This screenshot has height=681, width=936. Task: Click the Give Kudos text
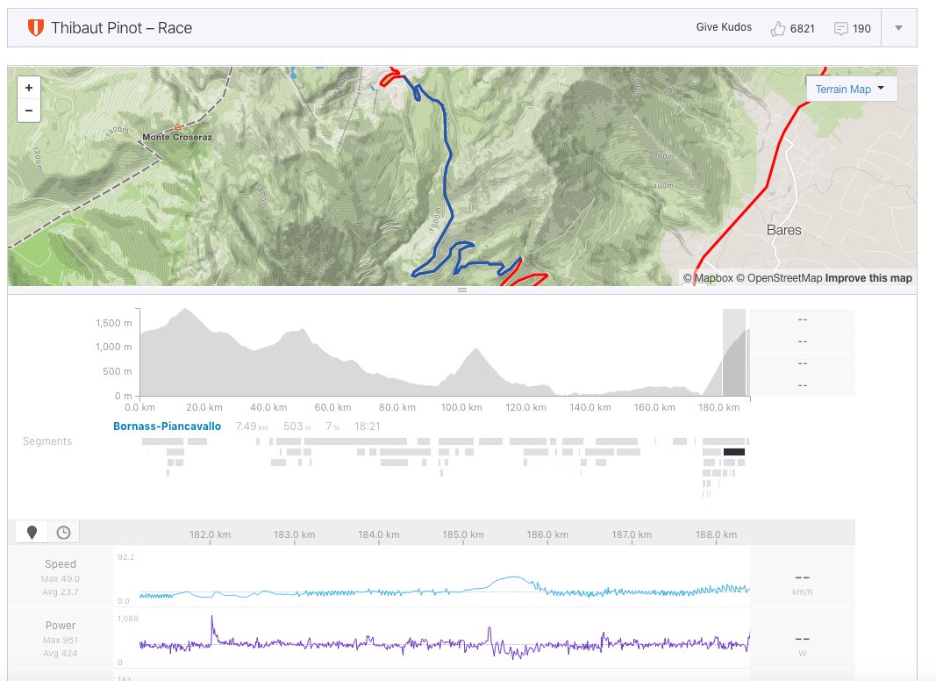point(724,27)
